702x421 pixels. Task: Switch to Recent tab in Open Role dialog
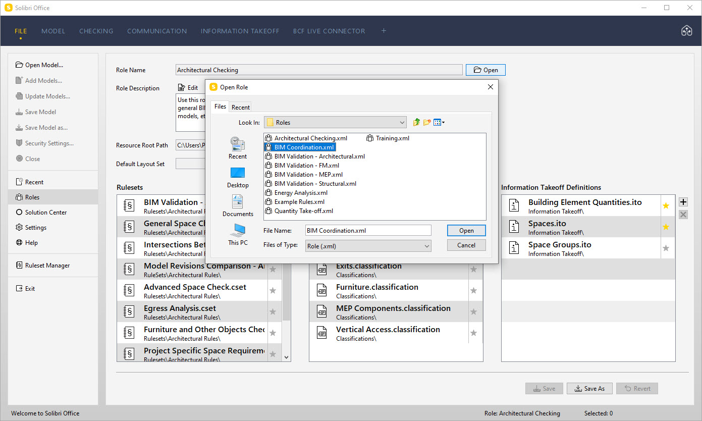(241, 107)
